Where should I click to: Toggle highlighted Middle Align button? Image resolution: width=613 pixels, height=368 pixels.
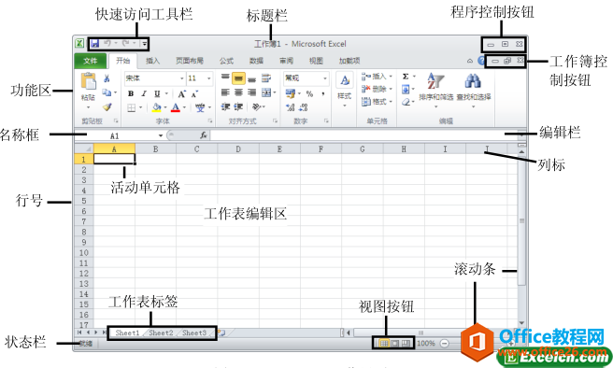[x=238, y=78]
